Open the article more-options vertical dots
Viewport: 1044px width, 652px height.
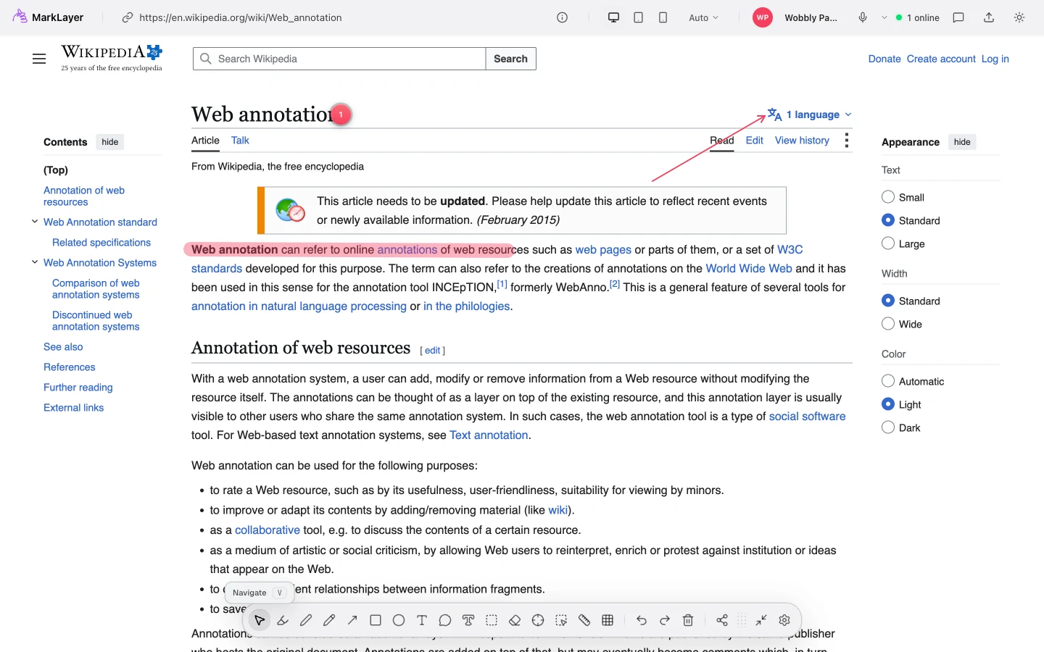click(x=846, y=141)
